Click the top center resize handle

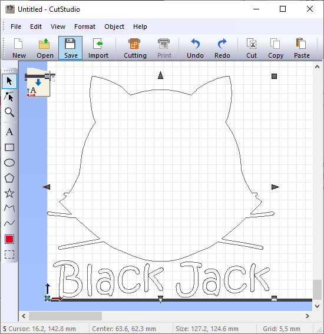[x=161, y=75]
